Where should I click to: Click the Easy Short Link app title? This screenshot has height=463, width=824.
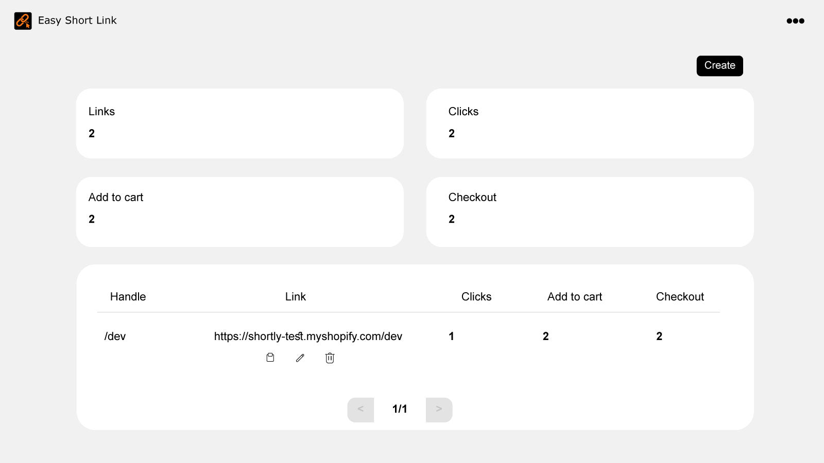tap(77, 21)
